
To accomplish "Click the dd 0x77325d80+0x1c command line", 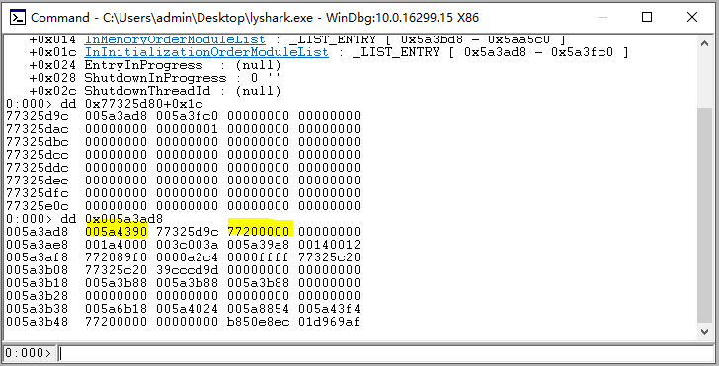I will [x=105, y=104].
